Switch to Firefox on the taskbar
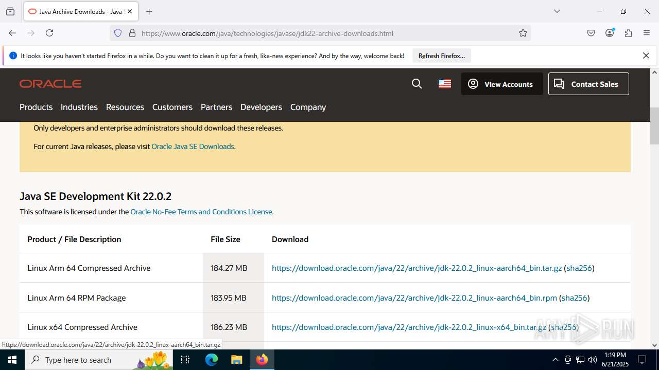This screenshot has height=370, width=659. [x=262, y=360]
